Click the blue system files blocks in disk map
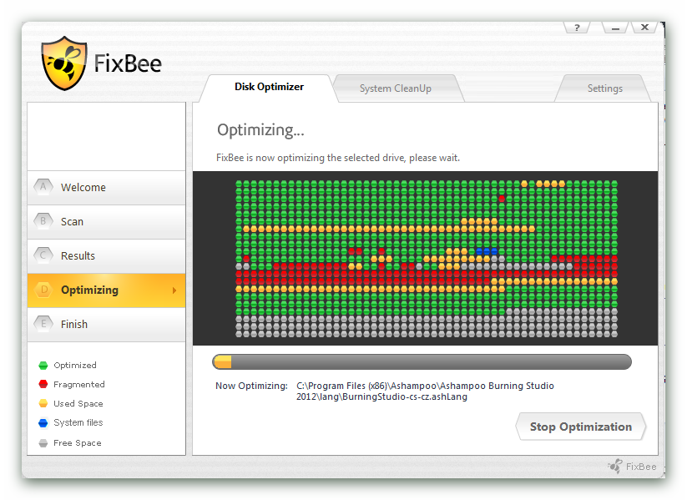The height and width of the screenshot is (500, 687). 487,251
